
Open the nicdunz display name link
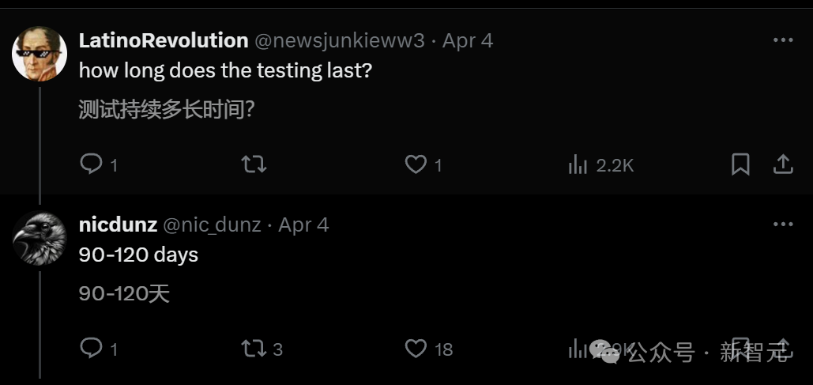point(118,225)
